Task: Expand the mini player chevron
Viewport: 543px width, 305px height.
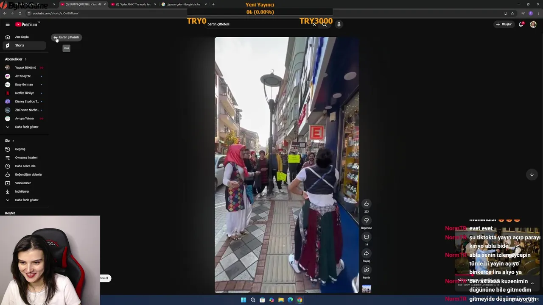Action: click(532, 283)
